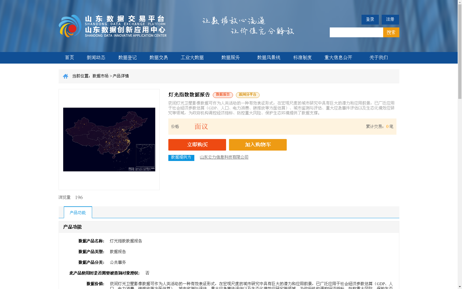The width and height of the screenshot is (462, 289).
Task: Click the blue 数据提供方 label
Action: tap(181, 158)
